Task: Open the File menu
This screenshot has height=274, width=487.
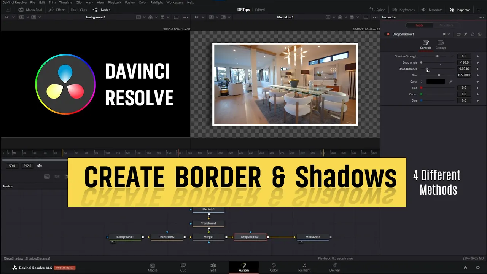Action: [x=33, y=2]
